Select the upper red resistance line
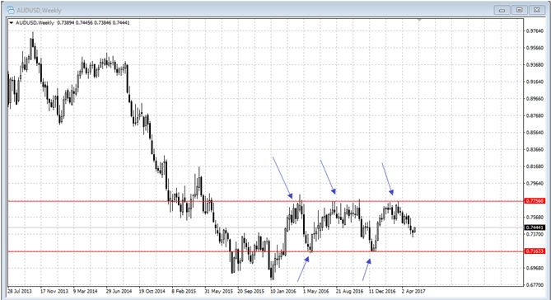The image size is (551, 300). (x=266, y=201)
